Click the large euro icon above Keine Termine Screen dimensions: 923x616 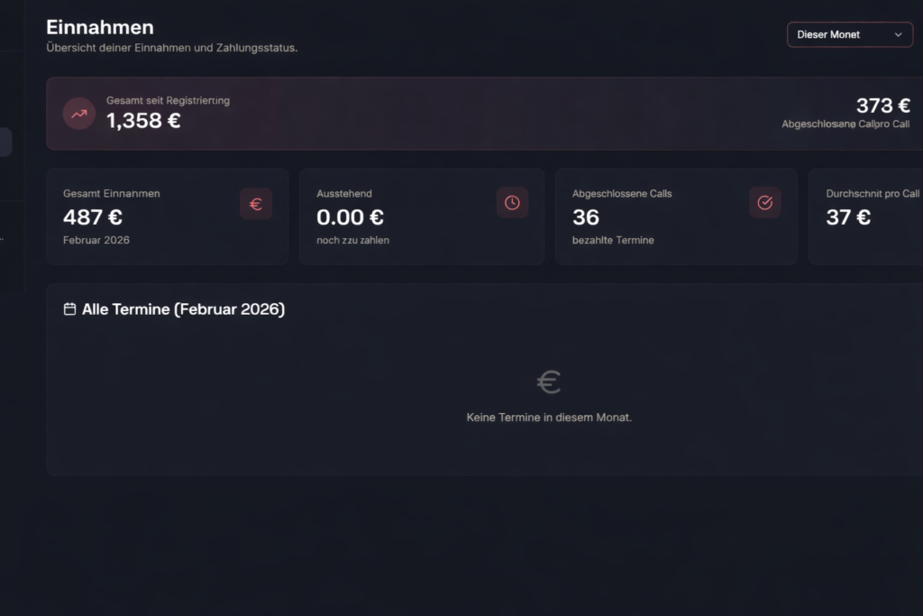549,382
